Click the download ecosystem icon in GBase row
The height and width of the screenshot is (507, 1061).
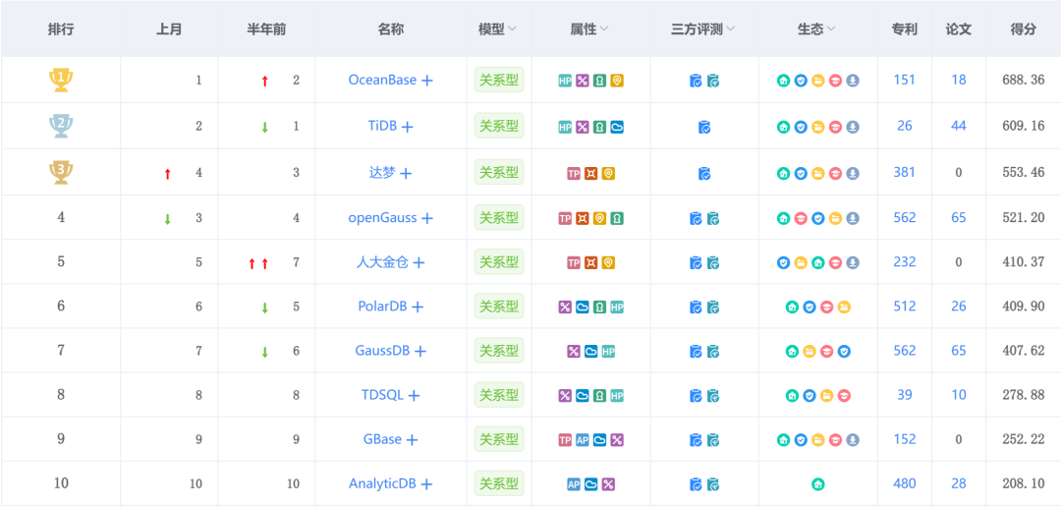pos(853,440)
